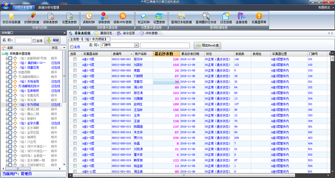Open the 日志信息 icon

click(226, 16)
